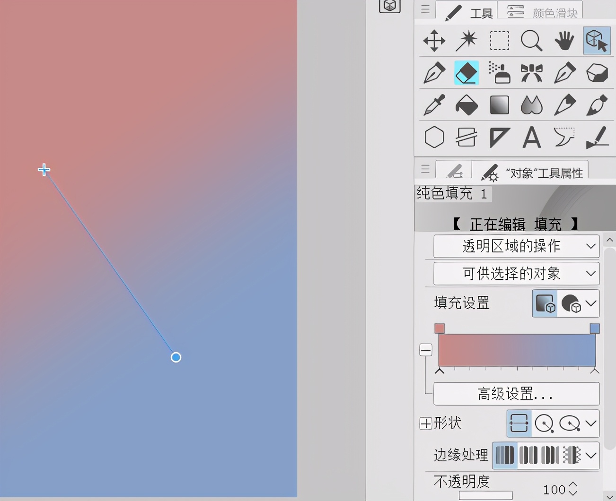Viewport: 616px width, 501px height.
Task: Set 形状 to circle gradient
Action: (x=544, y=423)
